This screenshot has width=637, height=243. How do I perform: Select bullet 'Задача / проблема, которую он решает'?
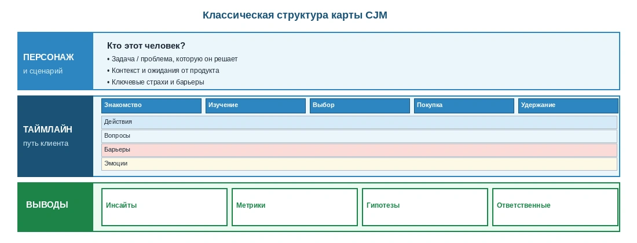click(x=172, y=59)
